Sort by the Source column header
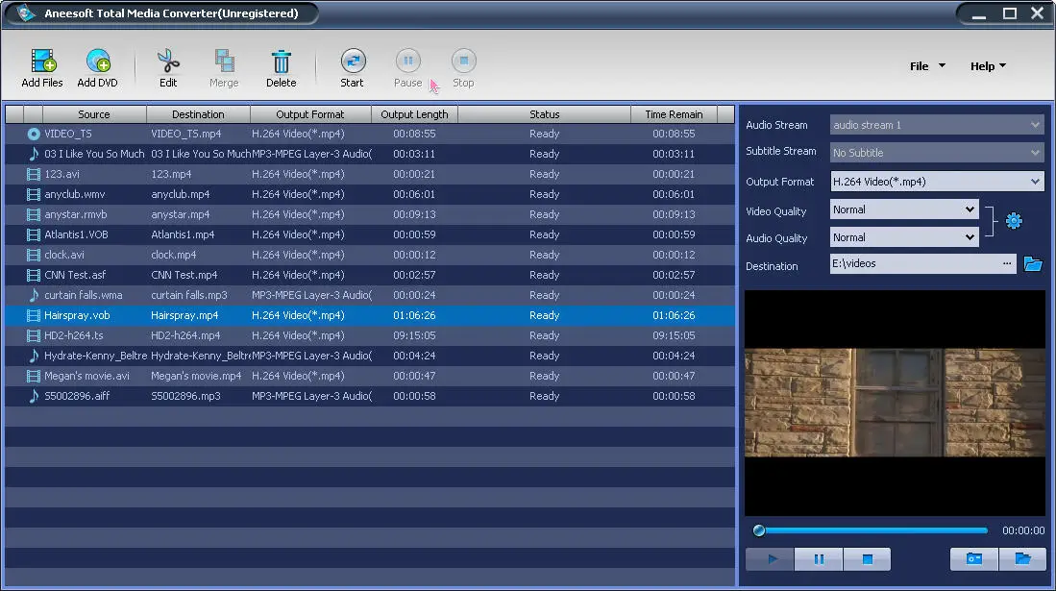1056x591 pixels. 93,114
